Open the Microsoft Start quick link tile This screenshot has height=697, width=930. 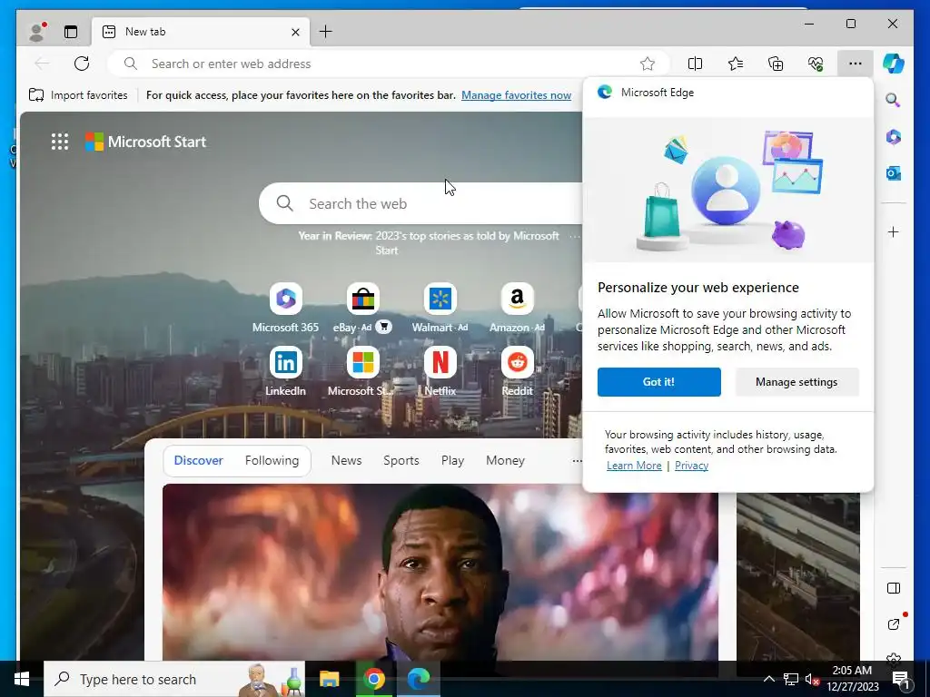pos(362,371)
